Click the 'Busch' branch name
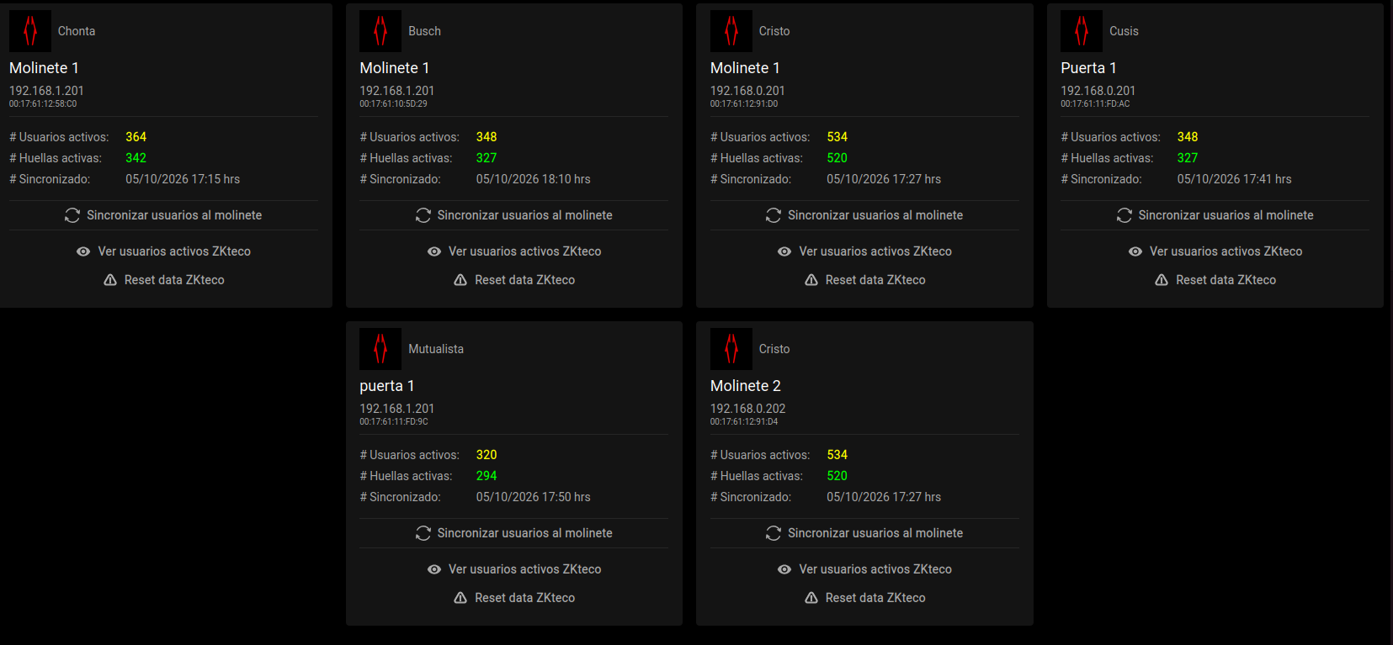This screenshot has width=1393, height=645. tap(424, 31)
